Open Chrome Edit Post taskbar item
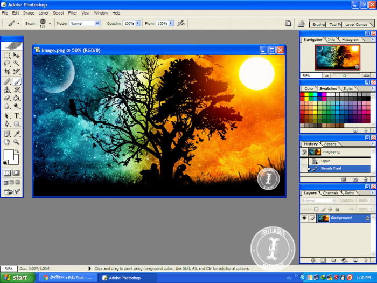The height and width of the screenshot is (283, 377). [68, 278]
